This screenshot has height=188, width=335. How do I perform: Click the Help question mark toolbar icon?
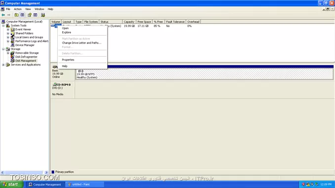tap(30, 15)
